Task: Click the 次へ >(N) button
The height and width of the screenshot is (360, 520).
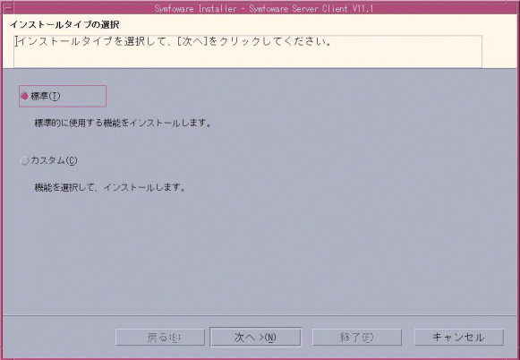Action: (x=255, y=338)
